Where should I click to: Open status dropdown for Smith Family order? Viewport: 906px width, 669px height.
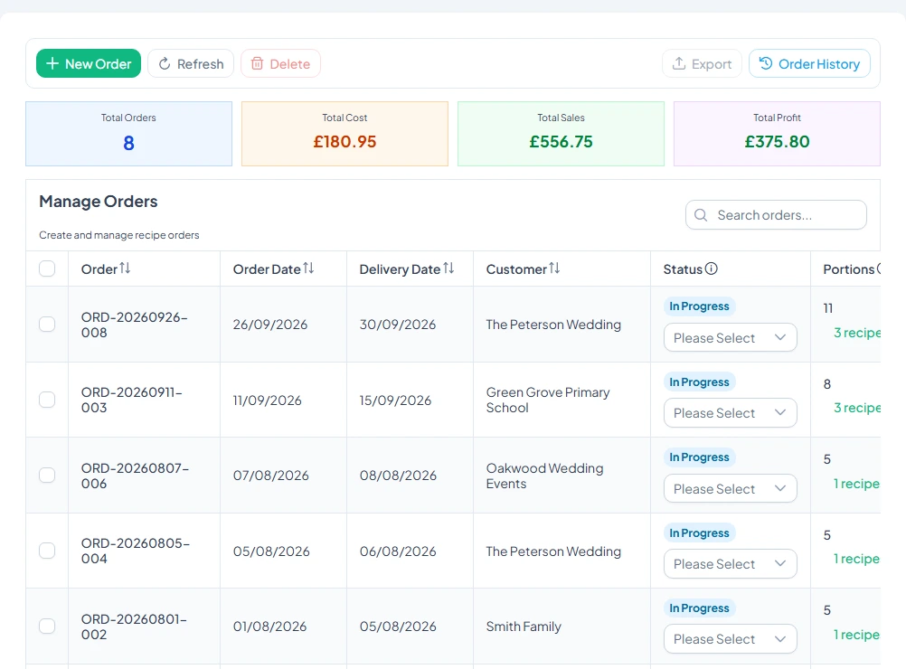[x=731, y=639]
